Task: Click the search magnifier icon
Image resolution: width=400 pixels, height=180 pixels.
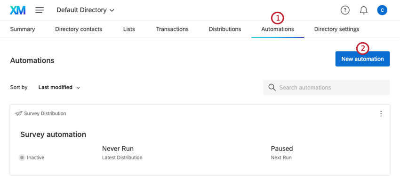Action: (272, 88)
